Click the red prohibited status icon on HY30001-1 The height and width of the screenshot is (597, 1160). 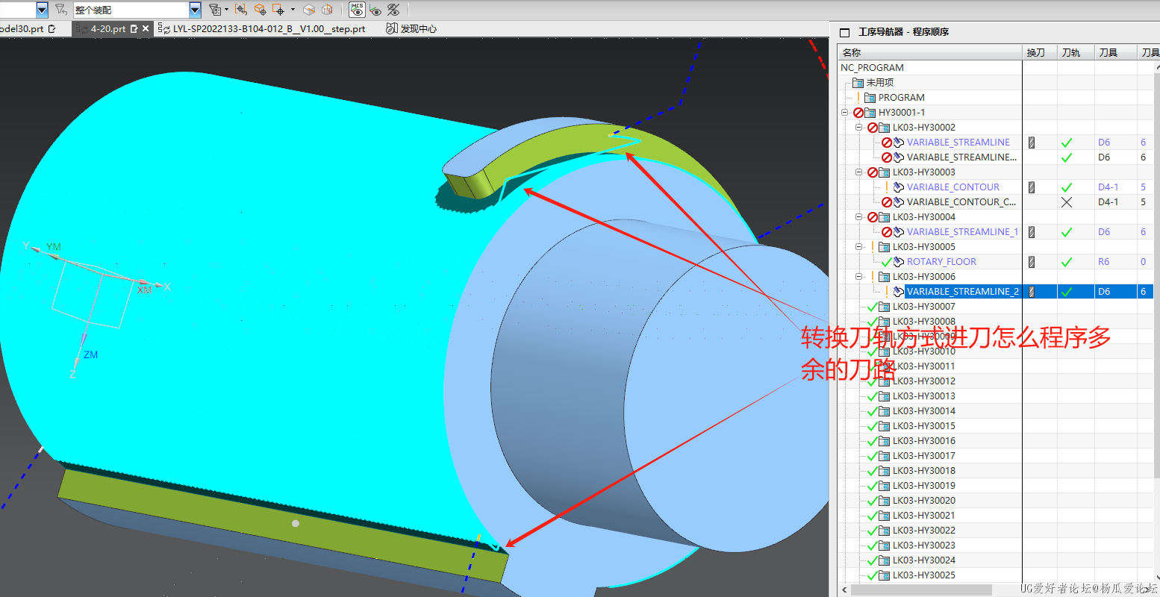click(858, 113)
